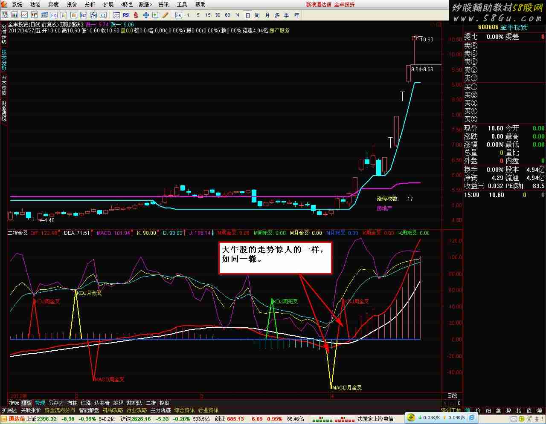The height and width of the screenshot is (424, 546).
Task: Open the 系统 menu
Action: tap(17, 4)
